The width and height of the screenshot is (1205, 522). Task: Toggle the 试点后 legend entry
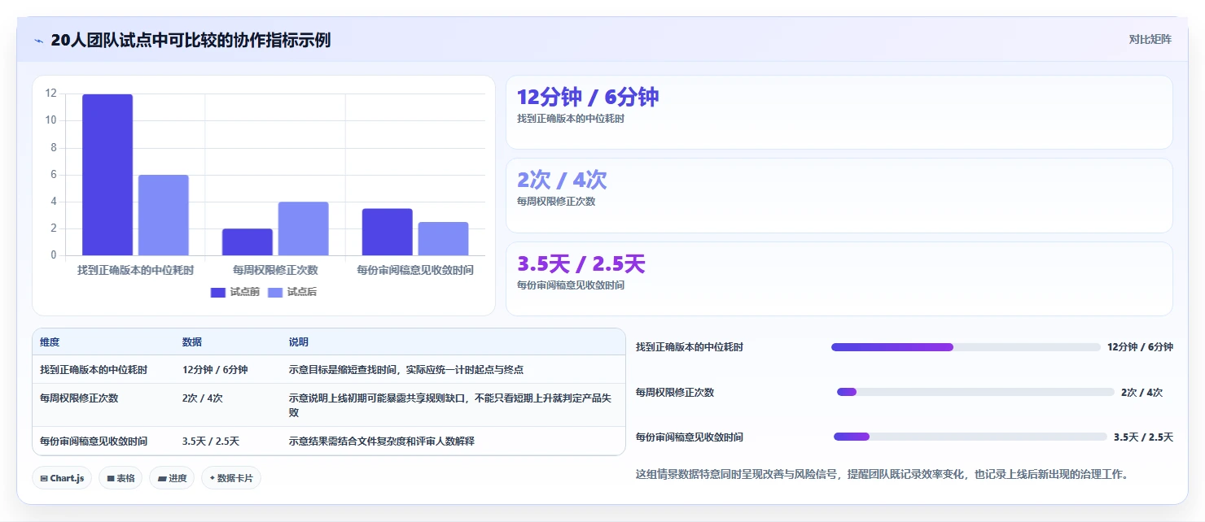[292, 292]
